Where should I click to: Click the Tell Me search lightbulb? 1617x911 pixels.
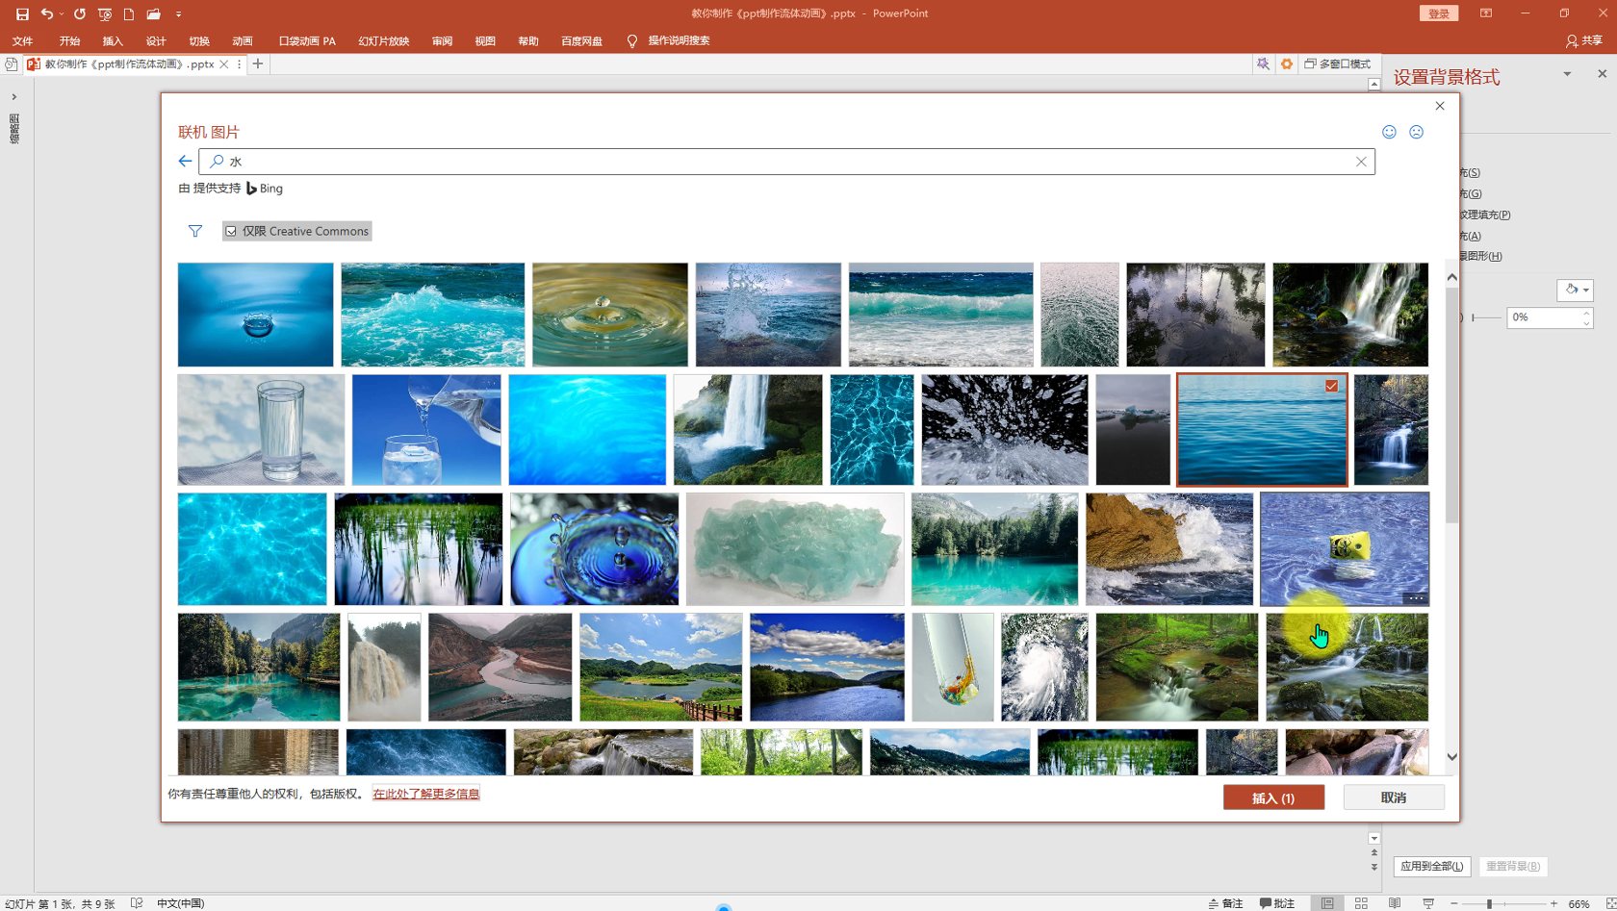pyautogui.click(x=631, y=41)
